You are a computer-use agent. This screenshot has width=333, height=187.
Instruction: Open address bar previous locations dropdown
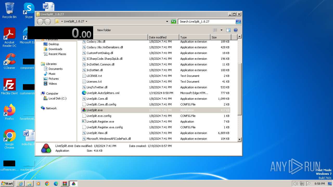pos(167,22)
